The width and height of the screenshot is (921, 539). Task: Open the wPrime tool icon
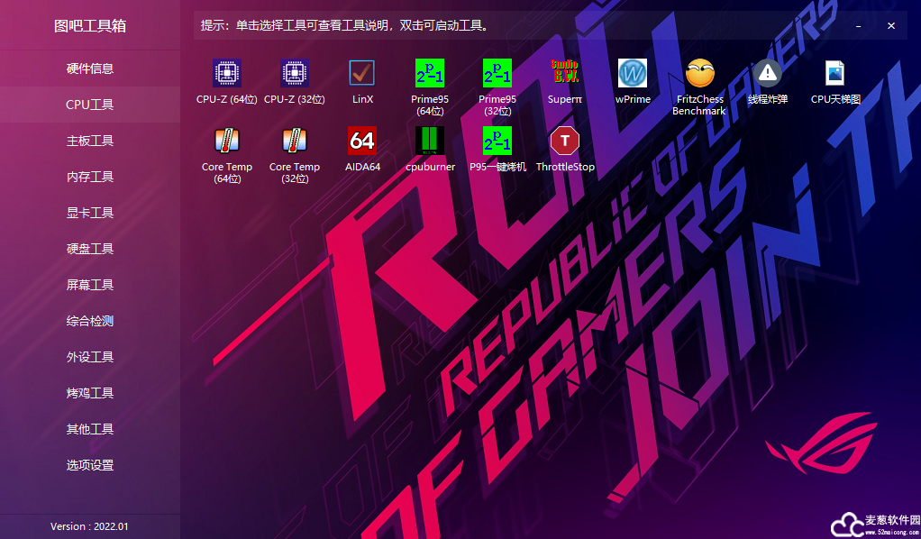(633, 74)
